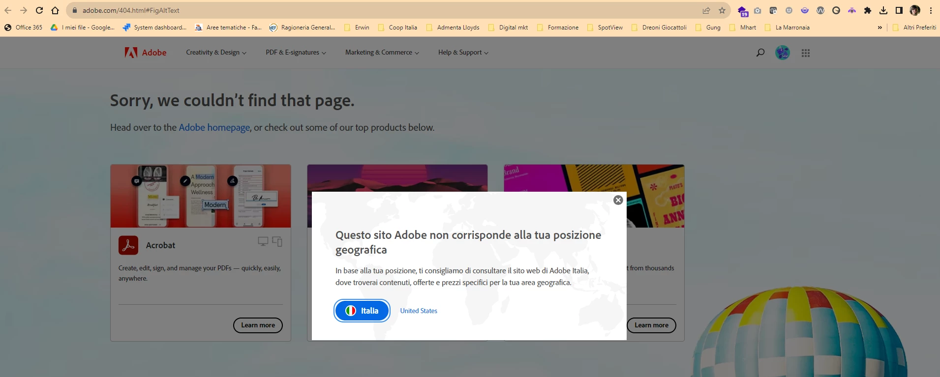This screenshot has height=377, width=940.
Task: Expand the Creativity & Design menu
Action: (x=216, y=53)
